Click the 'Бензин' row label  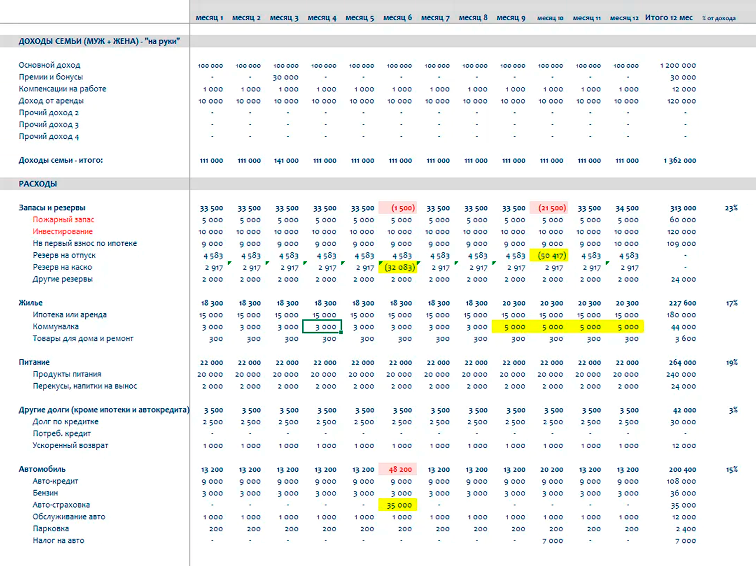click(x=45, y=493)
